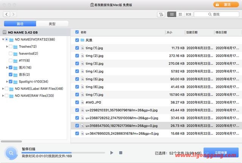Uncheck the Spotlight-V100(34) checkbox
Image resolution: width=242 pixels, height=163 pixels.
coord(11,82)
